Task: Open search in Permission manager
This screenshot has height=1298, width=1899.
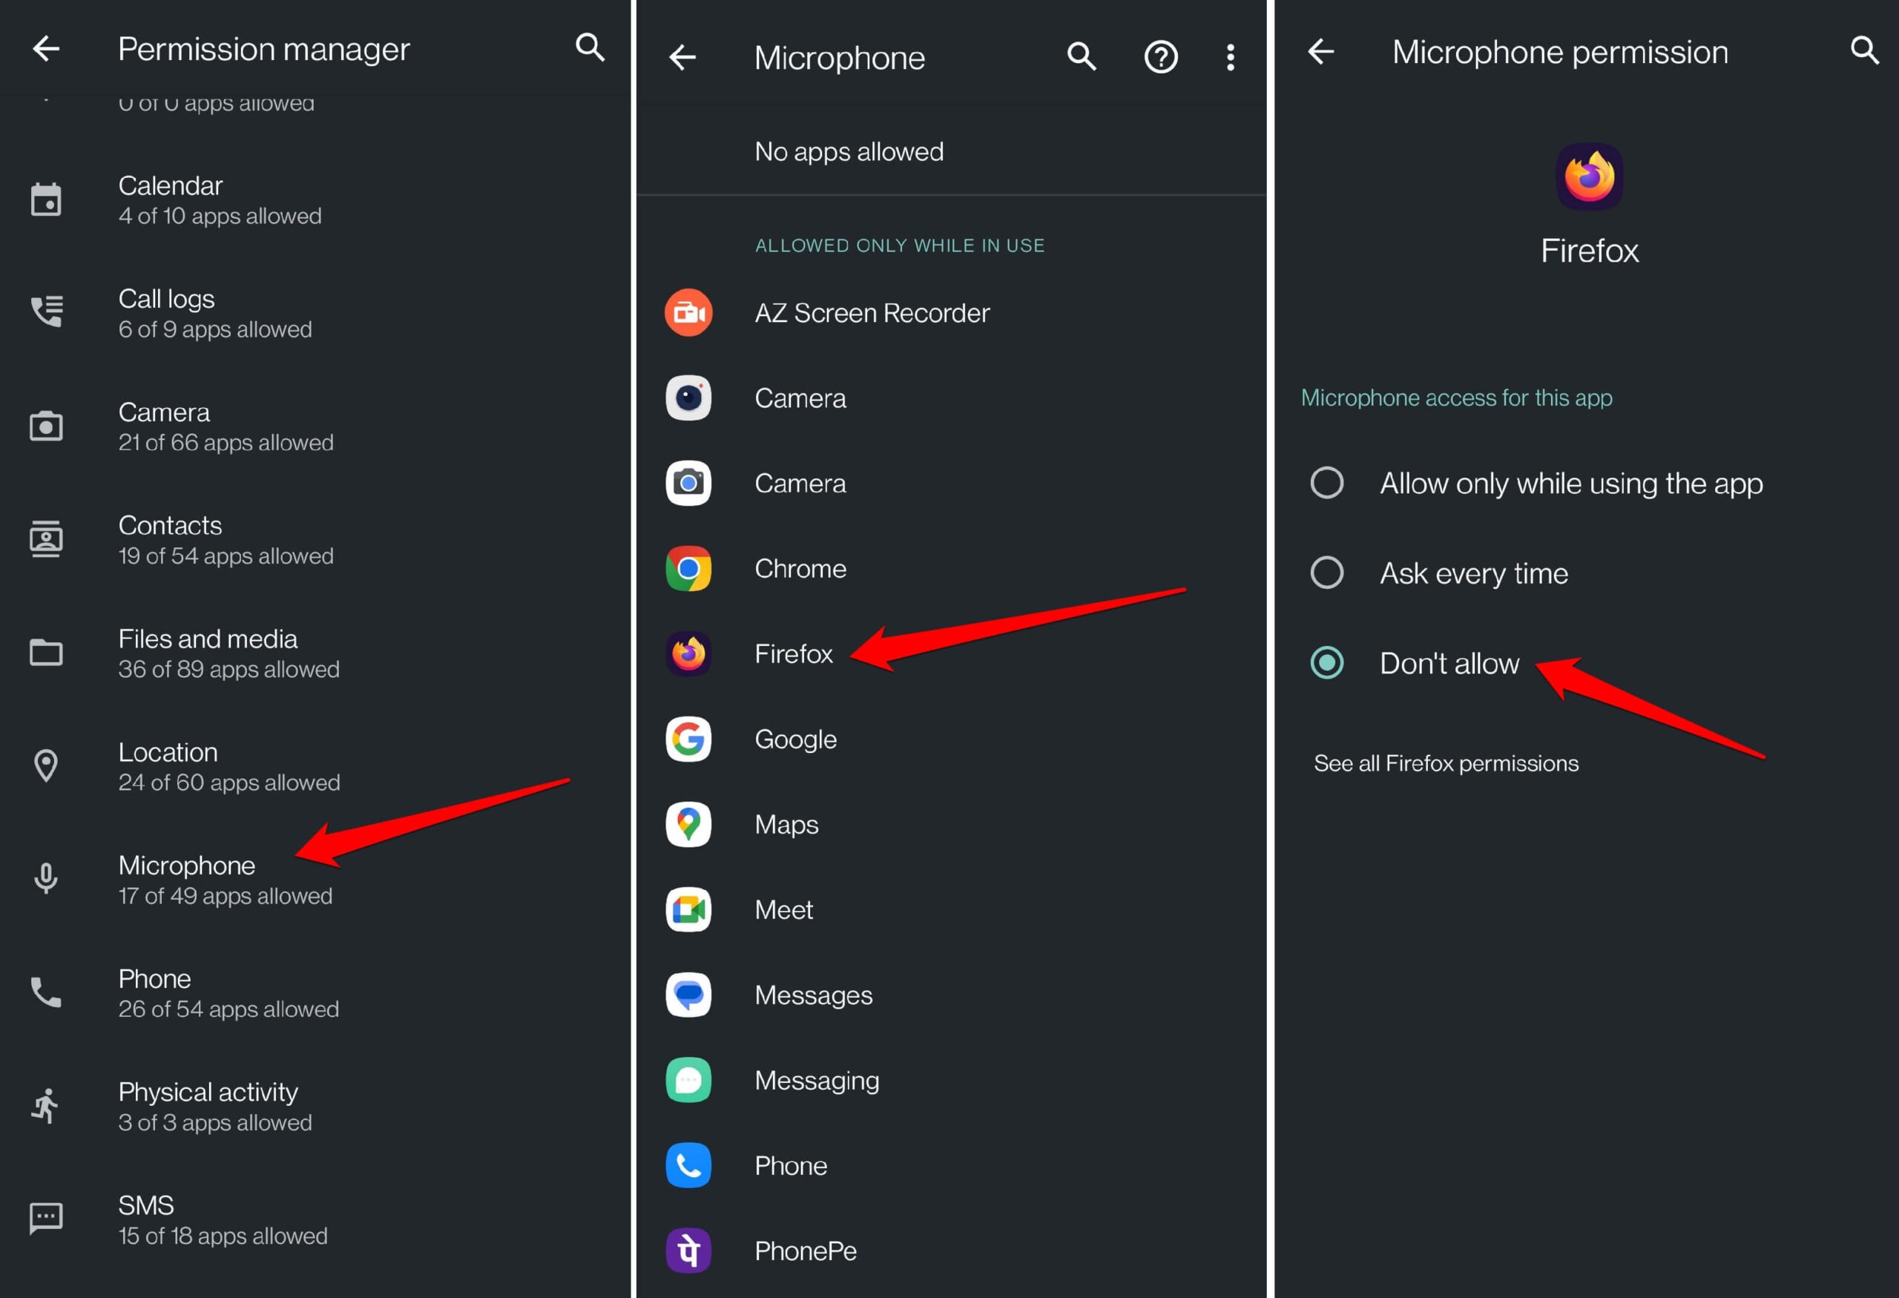Action: [590, 48]
